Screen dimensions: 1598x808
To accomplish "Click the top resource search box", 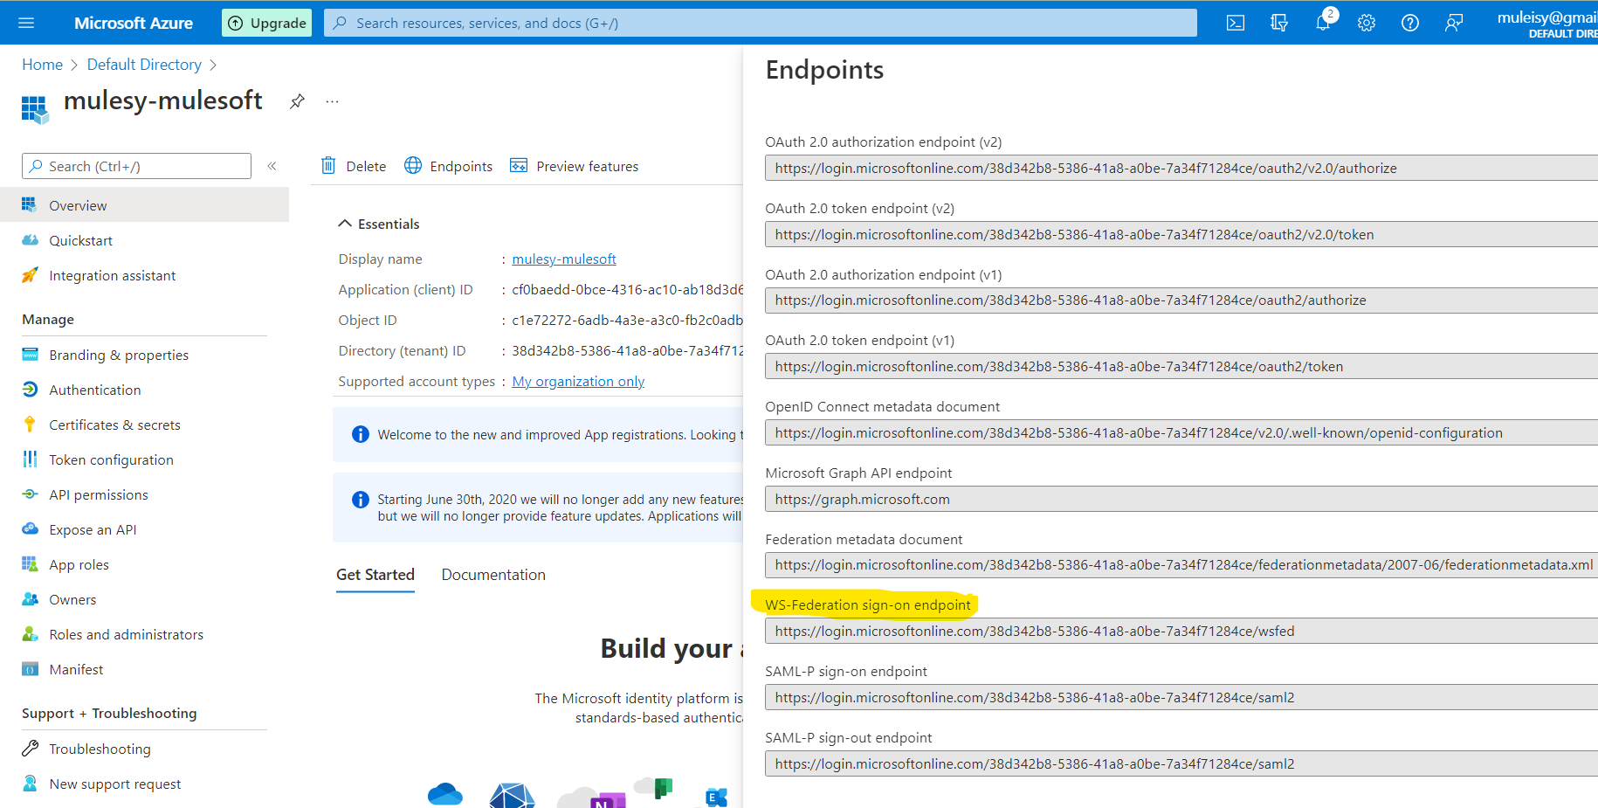I will (760, 24).
